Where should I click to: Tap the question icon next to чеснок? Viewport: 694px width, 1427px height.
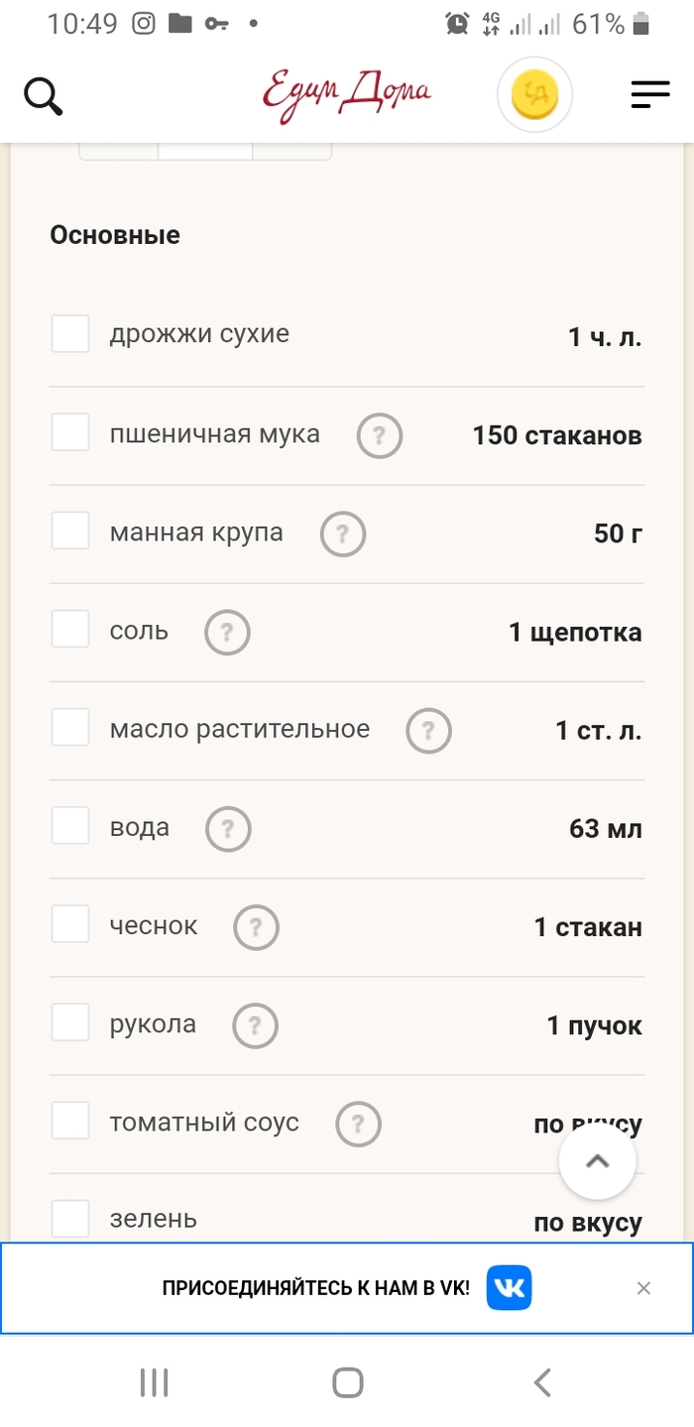(255, 926)
